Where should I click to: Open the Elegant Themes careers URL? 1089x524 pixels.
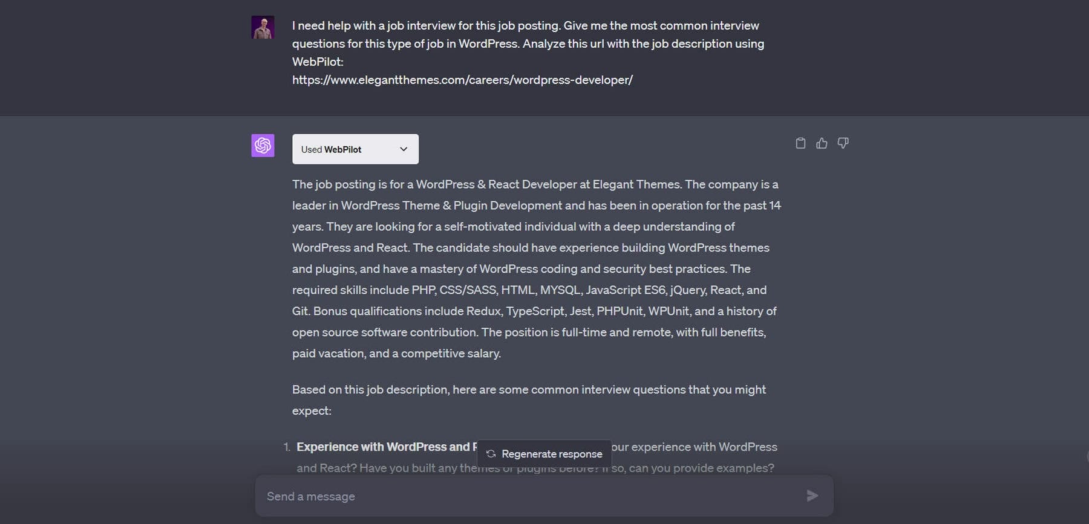pyautogui.click(x=462, y=79)
